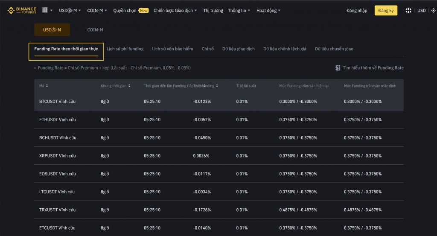Screen dimensions: 437x236
Task: Switch to Lịch sử vốn bảo hiểm tab
Action: click(172, 49)
